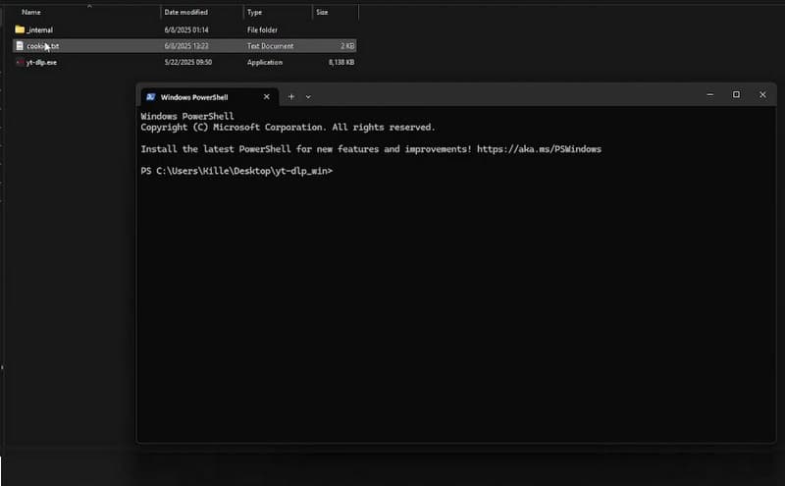Click the yt-dlp.exe application icon

point(20,62)
